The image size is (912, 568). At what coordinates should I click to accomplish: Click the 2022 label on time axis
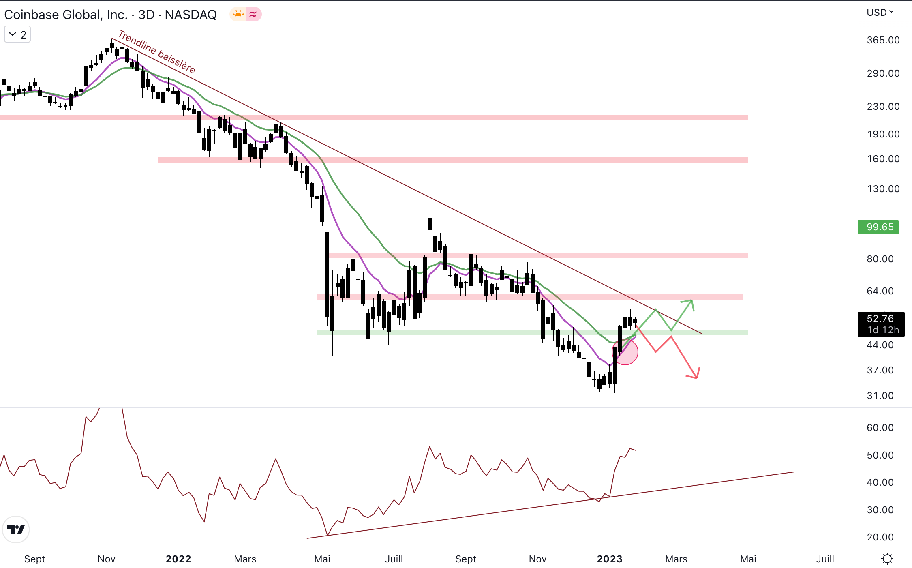(178, 559)
